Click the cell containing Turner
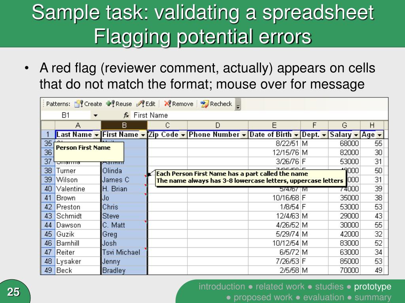 [78, 170]
